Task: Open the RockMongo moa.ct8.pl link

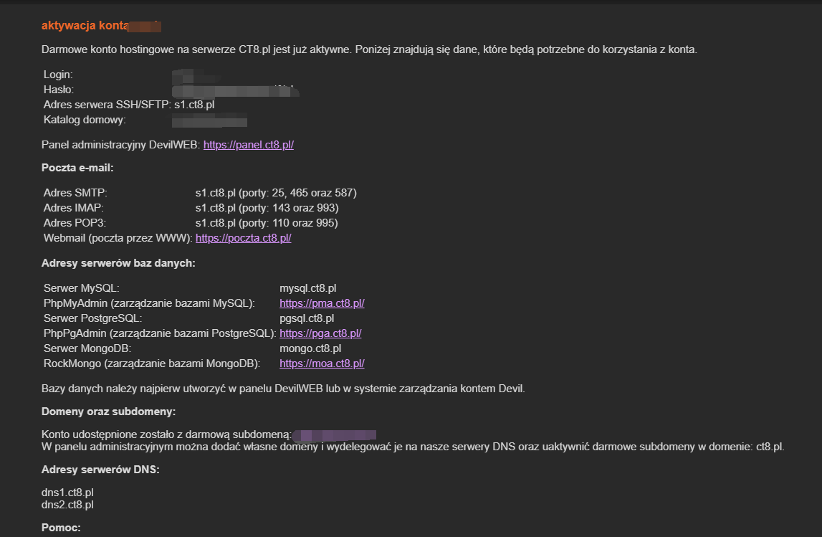Action: 322,363
